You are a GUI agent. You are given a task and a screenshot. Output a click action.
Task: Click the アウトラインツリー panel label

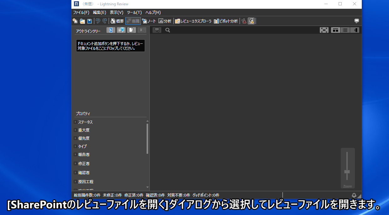coord(88,31)
